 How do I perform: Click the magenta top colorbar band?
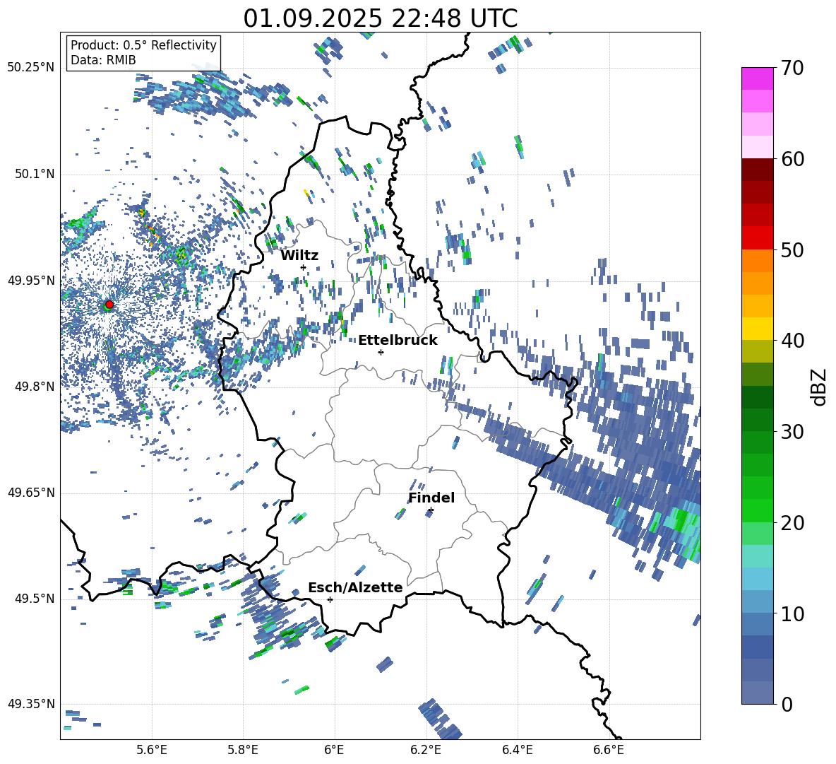(757, 79)
